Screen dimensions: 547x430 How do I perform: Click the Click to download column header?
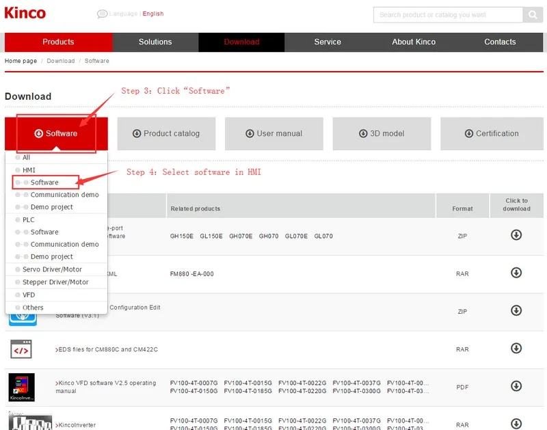(x=516, y=204)
